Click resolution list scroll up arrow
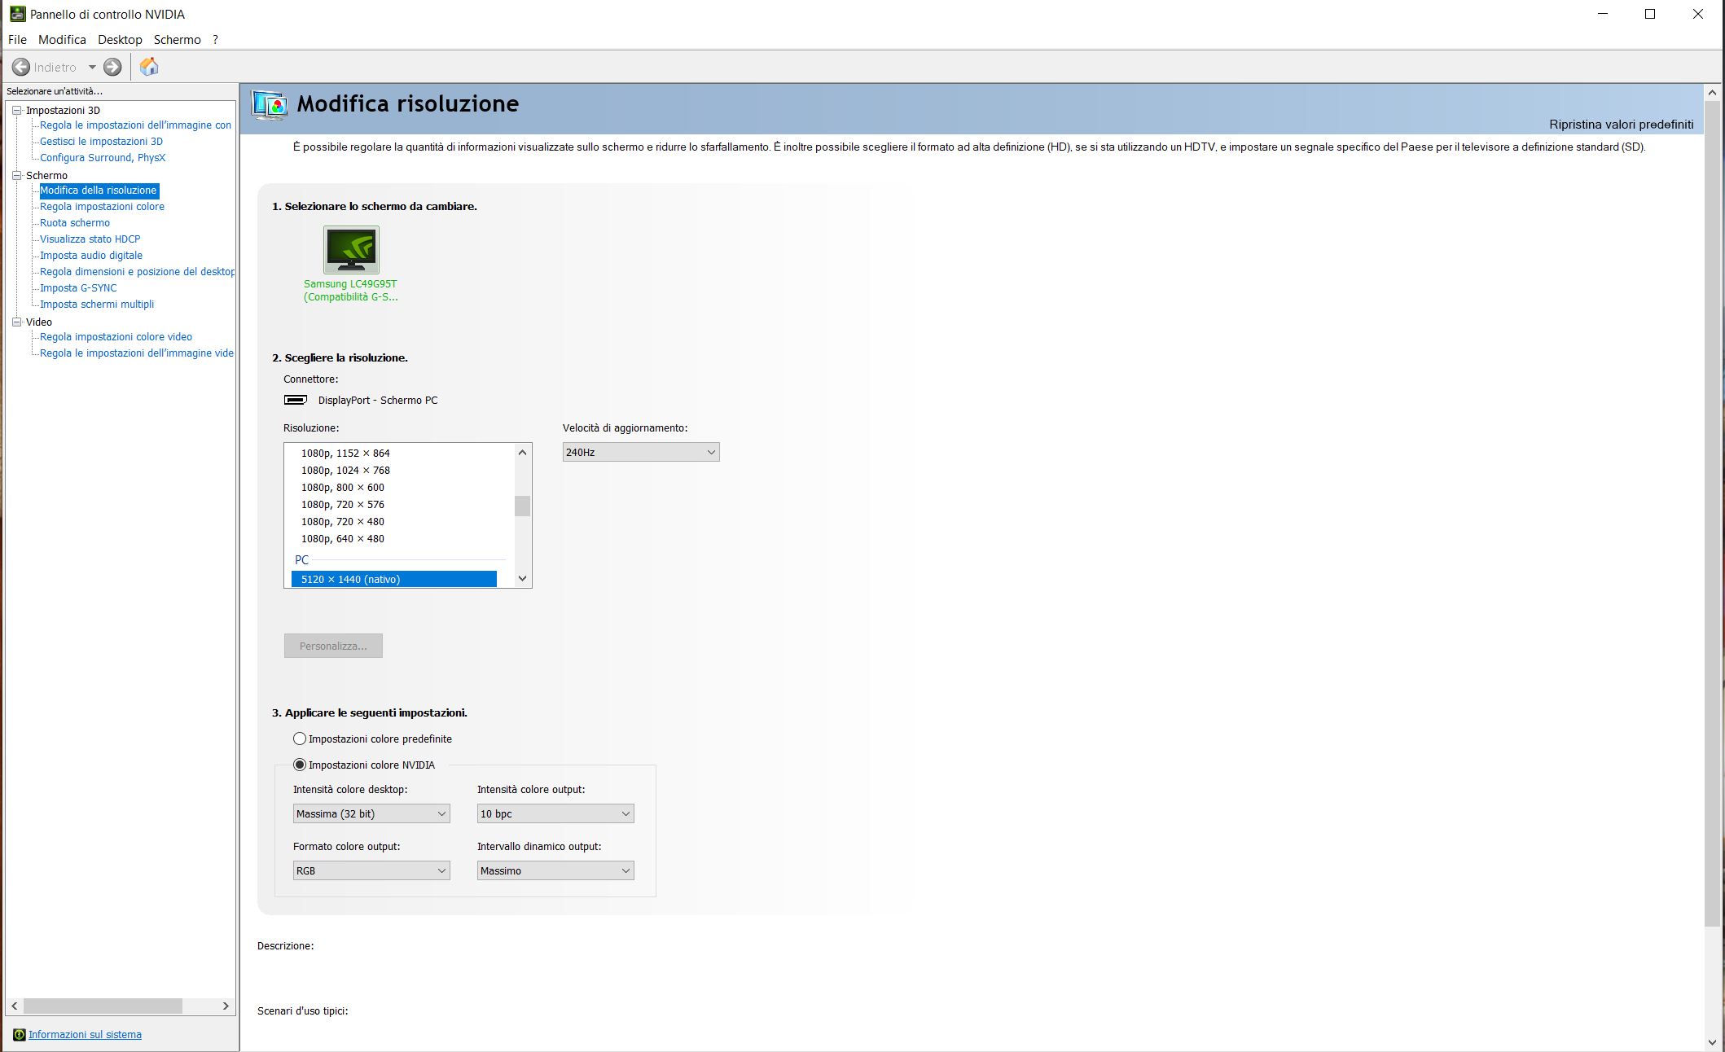The width and height of the screenshot is (1725, 1052). pos(523,452)
